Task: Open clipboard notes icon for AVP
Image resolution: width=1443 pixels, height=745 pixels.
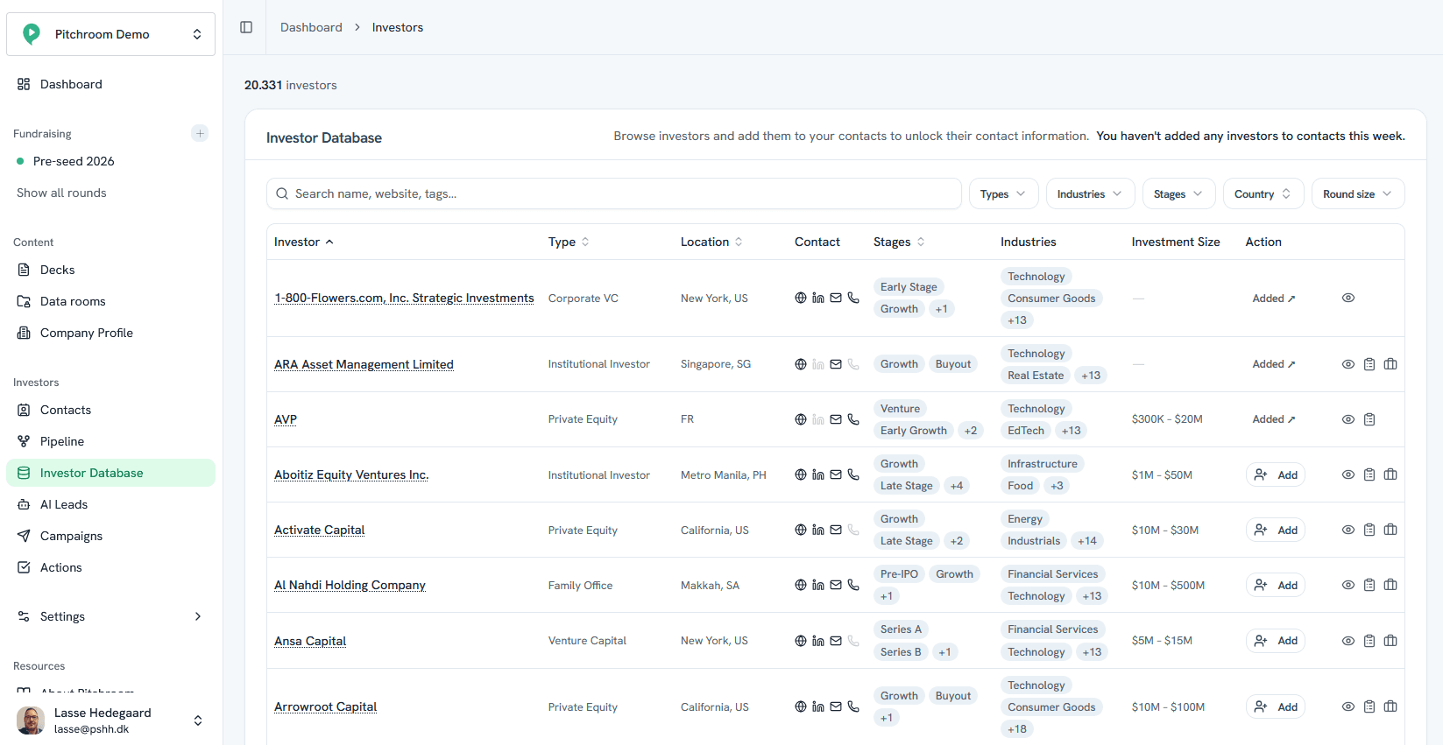Action: [1369, 419]
